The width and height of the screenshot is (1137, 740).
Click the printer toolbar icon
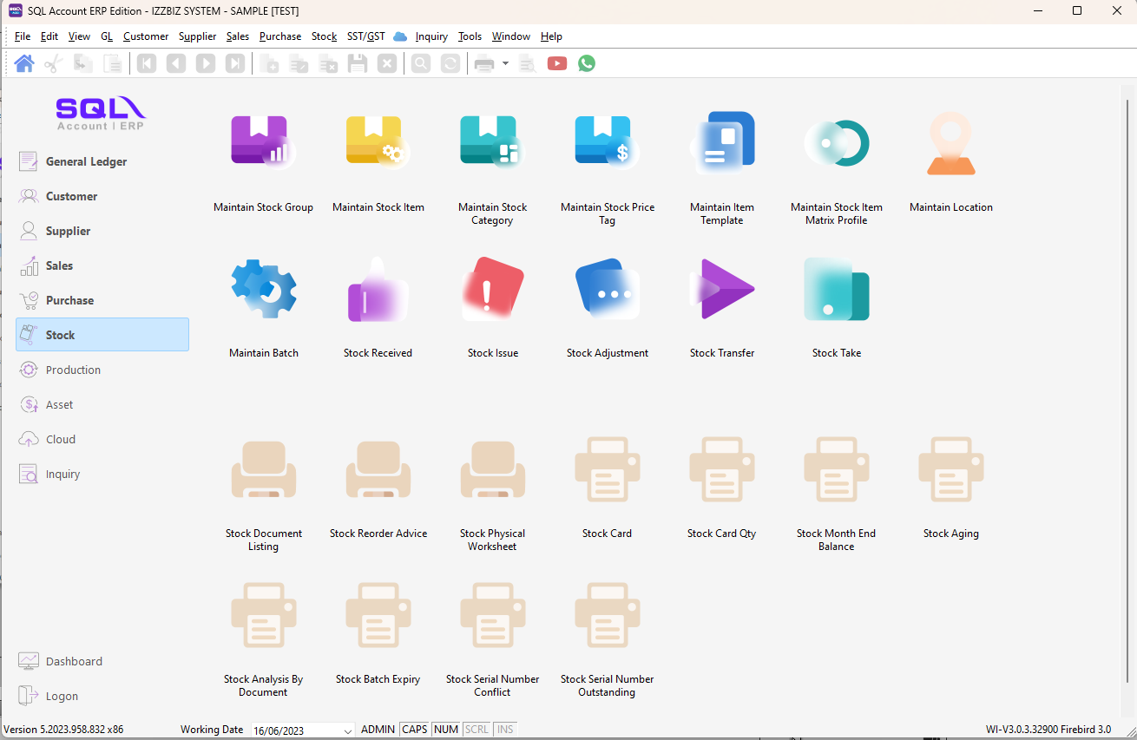(x=484, y=63)
